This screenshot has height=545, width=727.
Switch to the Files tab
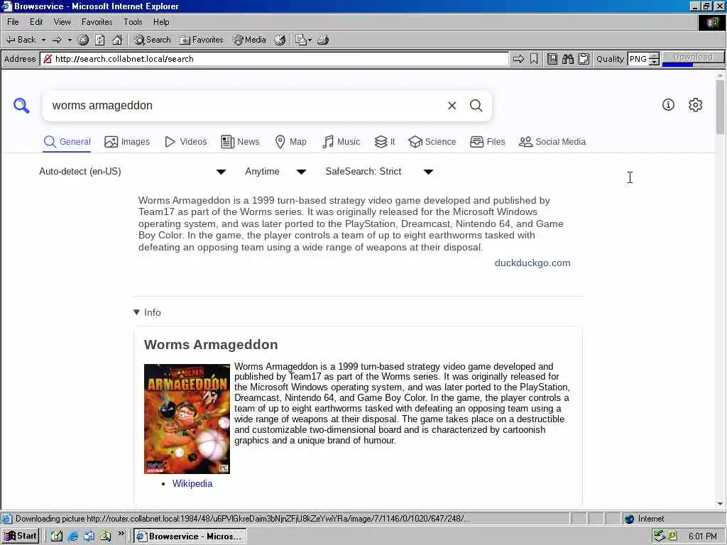coord(487,142)
